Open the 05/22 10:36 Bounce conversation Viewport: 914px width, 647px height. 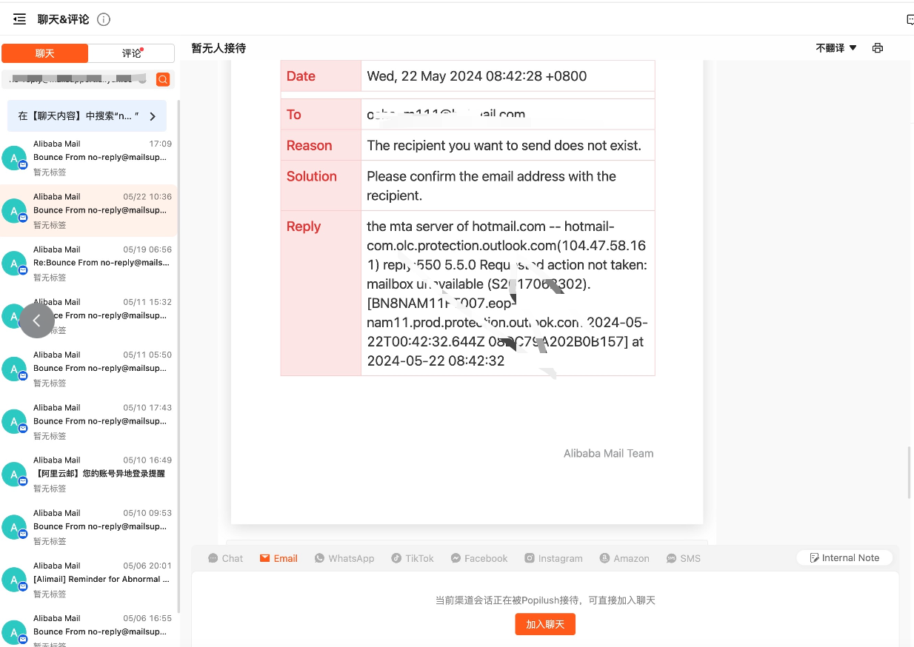[x=88, y=210]
